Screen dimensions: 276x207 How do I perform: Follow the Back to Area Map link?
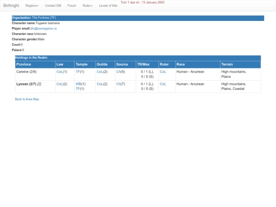coord(27,99)
